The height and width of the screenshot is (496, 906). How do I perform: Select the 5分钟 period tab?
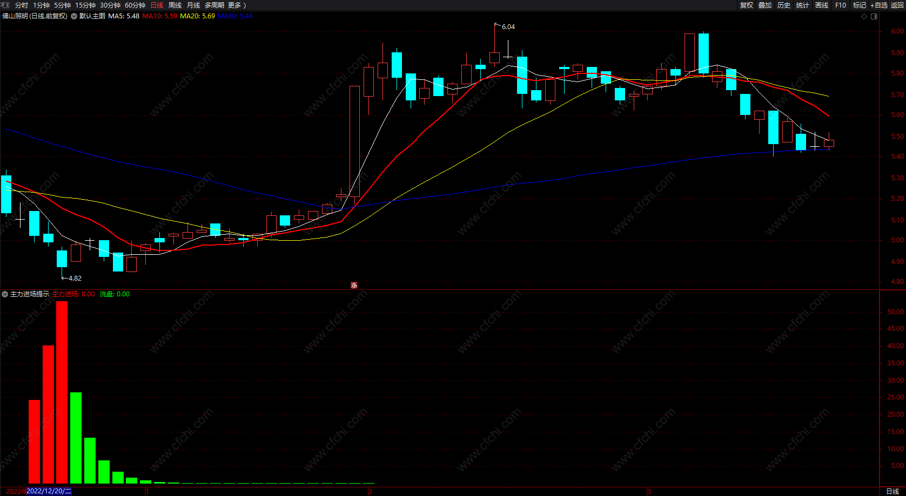point(62,5)
